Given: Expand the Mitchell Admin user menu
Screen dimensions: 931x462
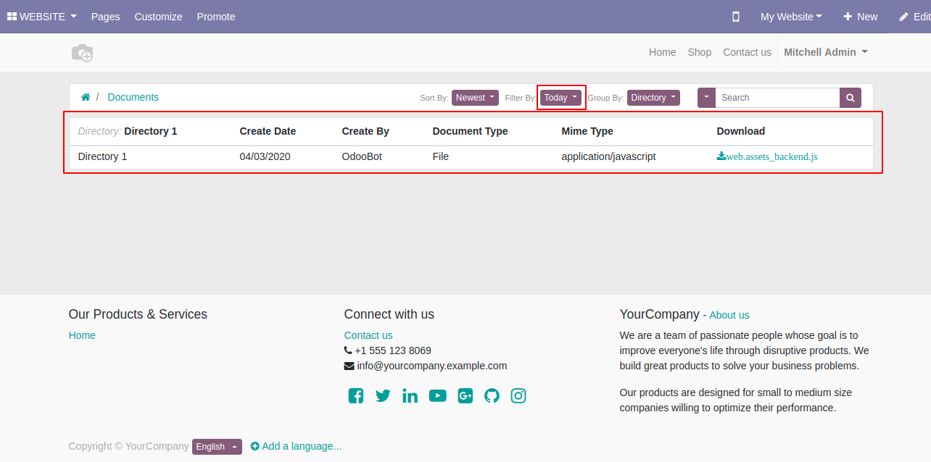Looking at the screenshot, I should point(825,52).
